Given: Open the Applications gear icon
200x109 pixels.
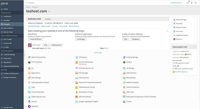Looking at the screenshot, I should [x=29, y=73].
